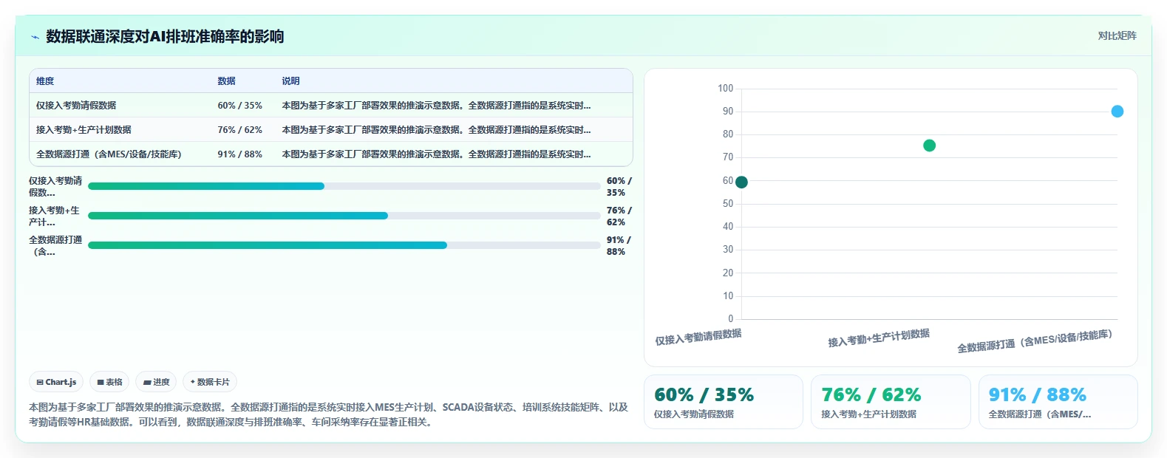Open the 91% / 88% data card
The width and height of the screenshot is (1167, 458).
pyautogui.click(x=1058, y=402)
